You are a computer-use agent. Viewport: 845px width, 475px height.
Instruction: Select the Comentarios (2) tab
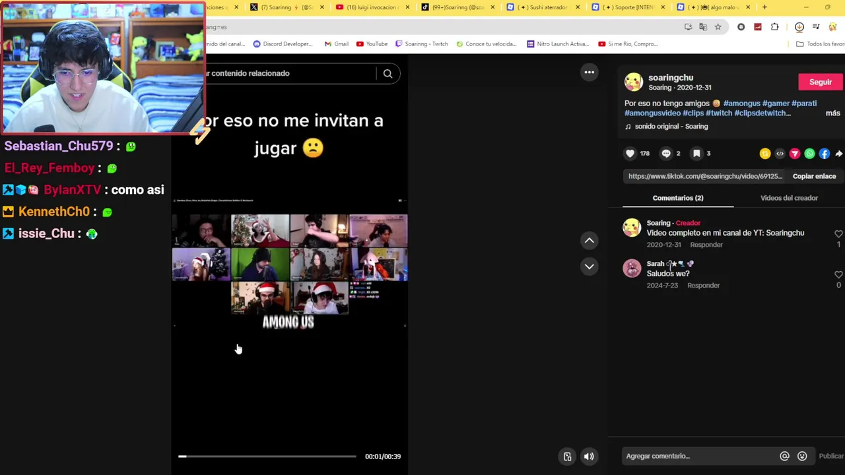tap(678, 198)
